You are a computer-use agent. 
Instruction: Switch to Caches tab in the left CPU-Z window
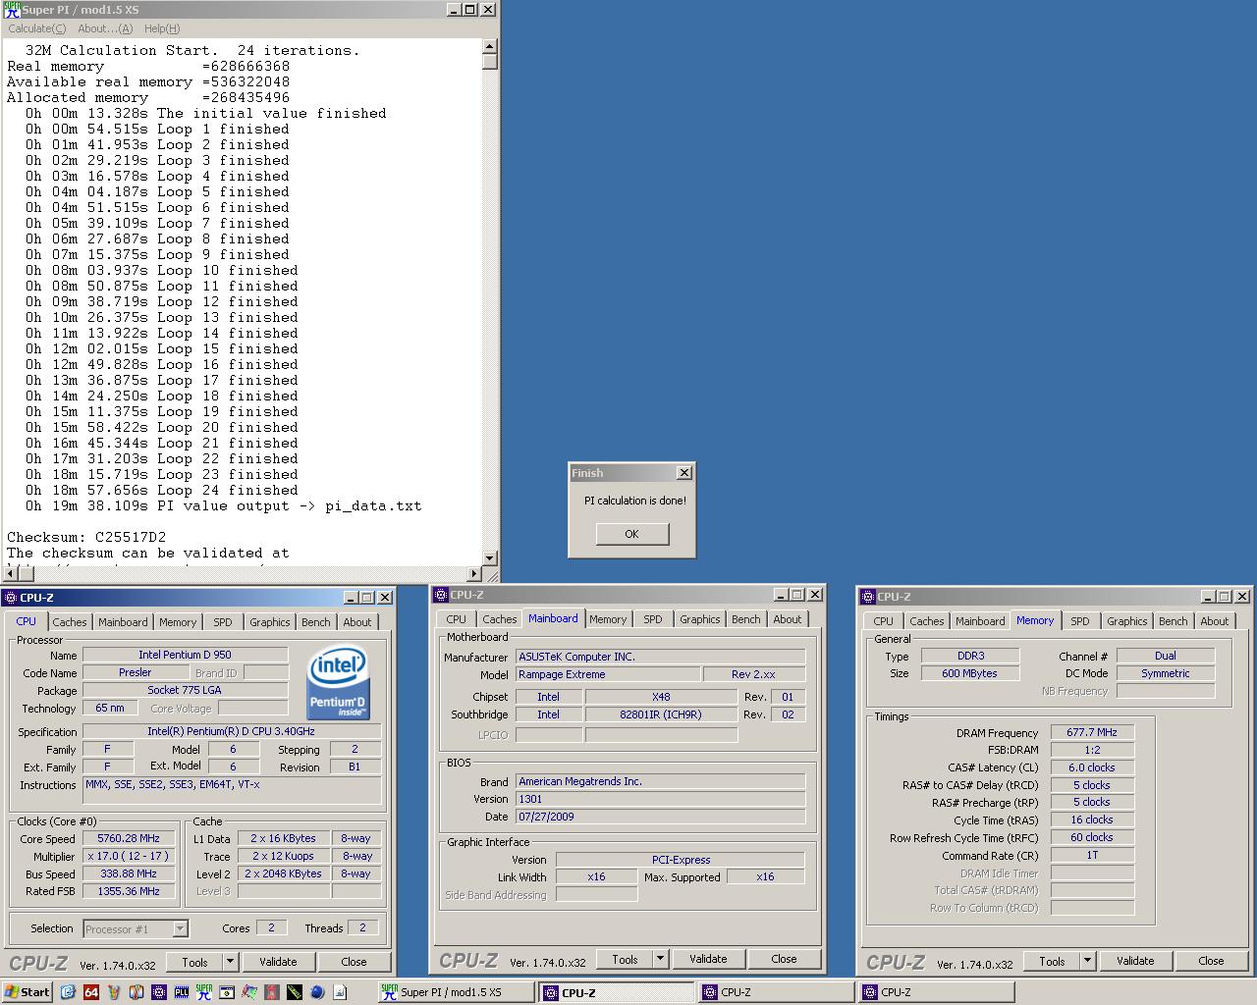coord(70,622)
